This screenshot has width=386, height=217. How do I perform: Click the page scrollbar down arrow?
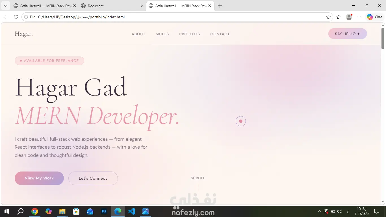pyautogui.click(x=383, y=202)
